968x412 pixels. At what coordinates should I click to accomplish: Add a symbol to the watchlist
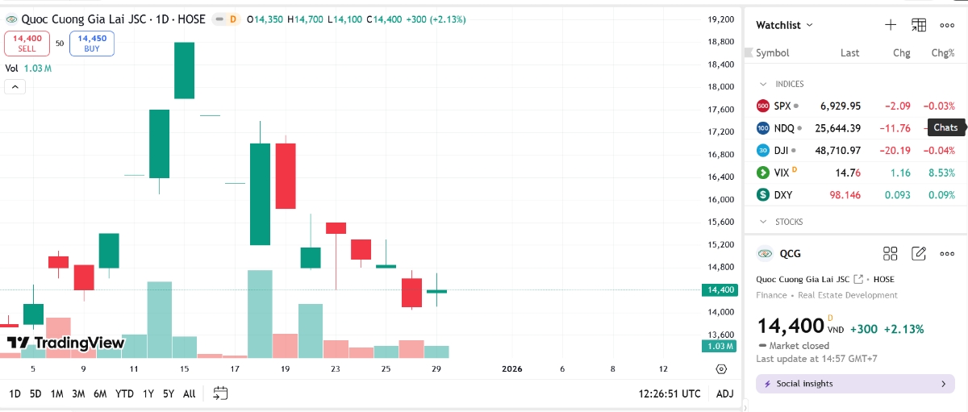tap(891, 25)
